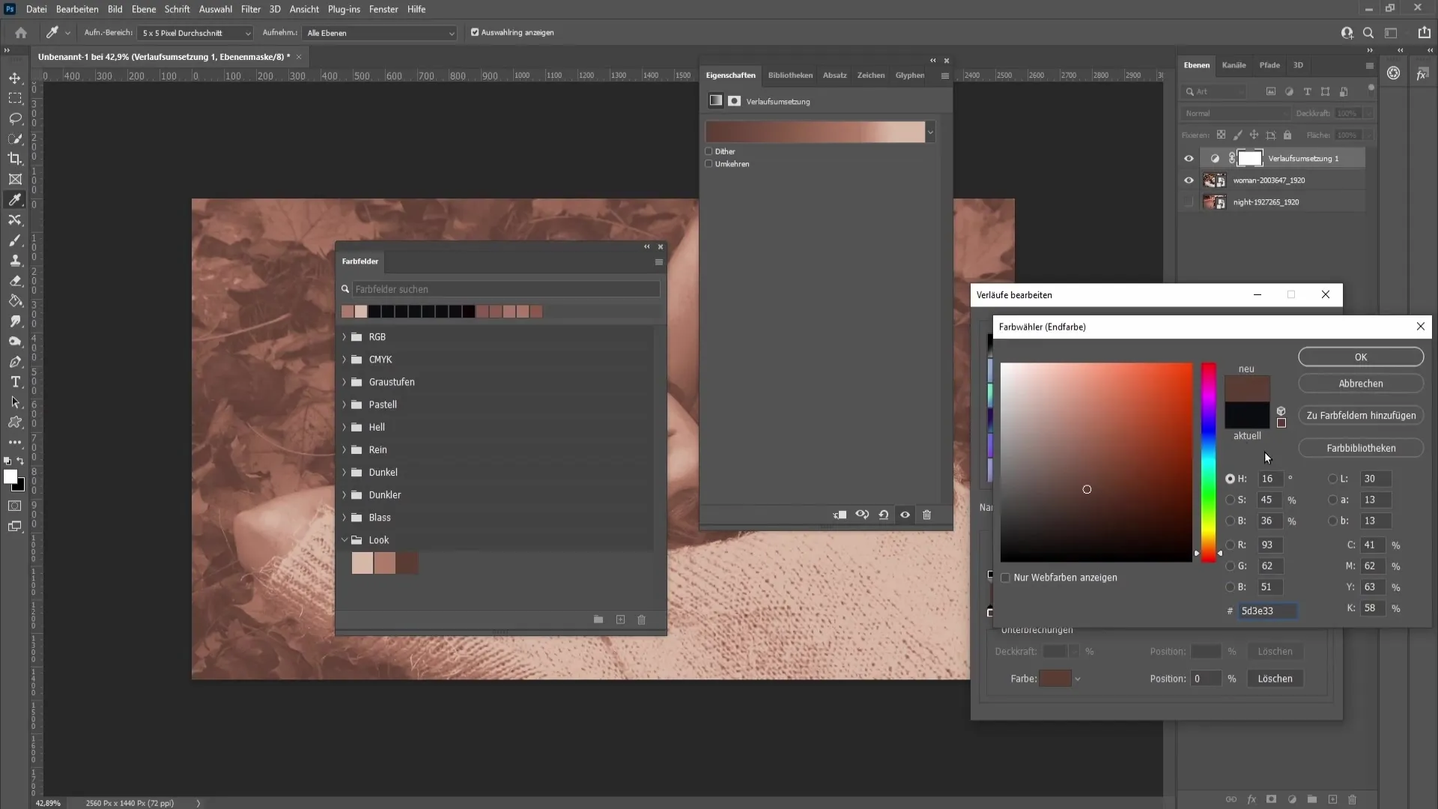Select the Crop tool
This screenshot has width=1438, height=809.
coord(15,159)
